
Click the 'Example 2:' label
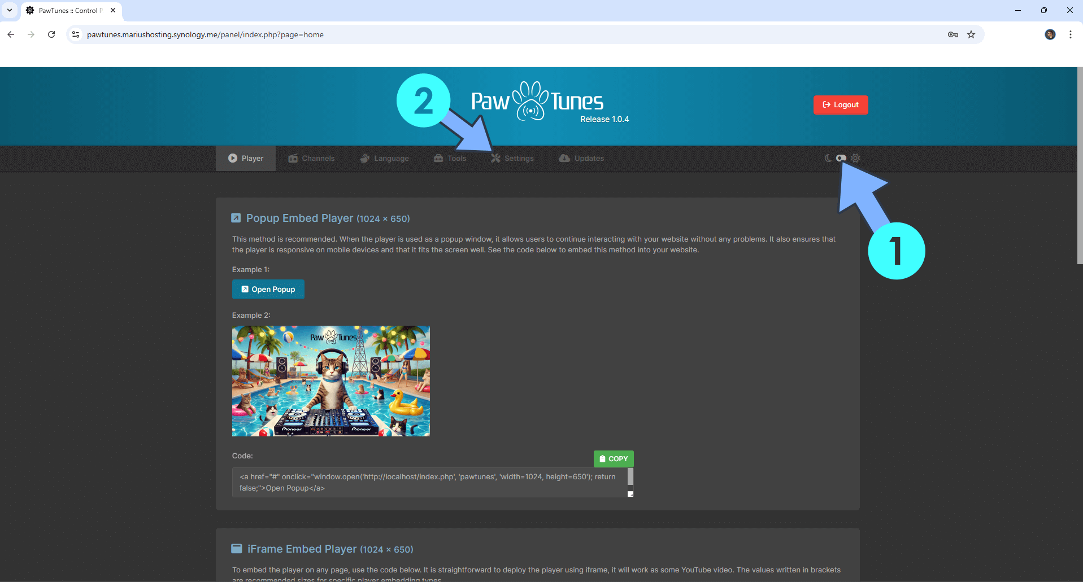click(251, 315)
